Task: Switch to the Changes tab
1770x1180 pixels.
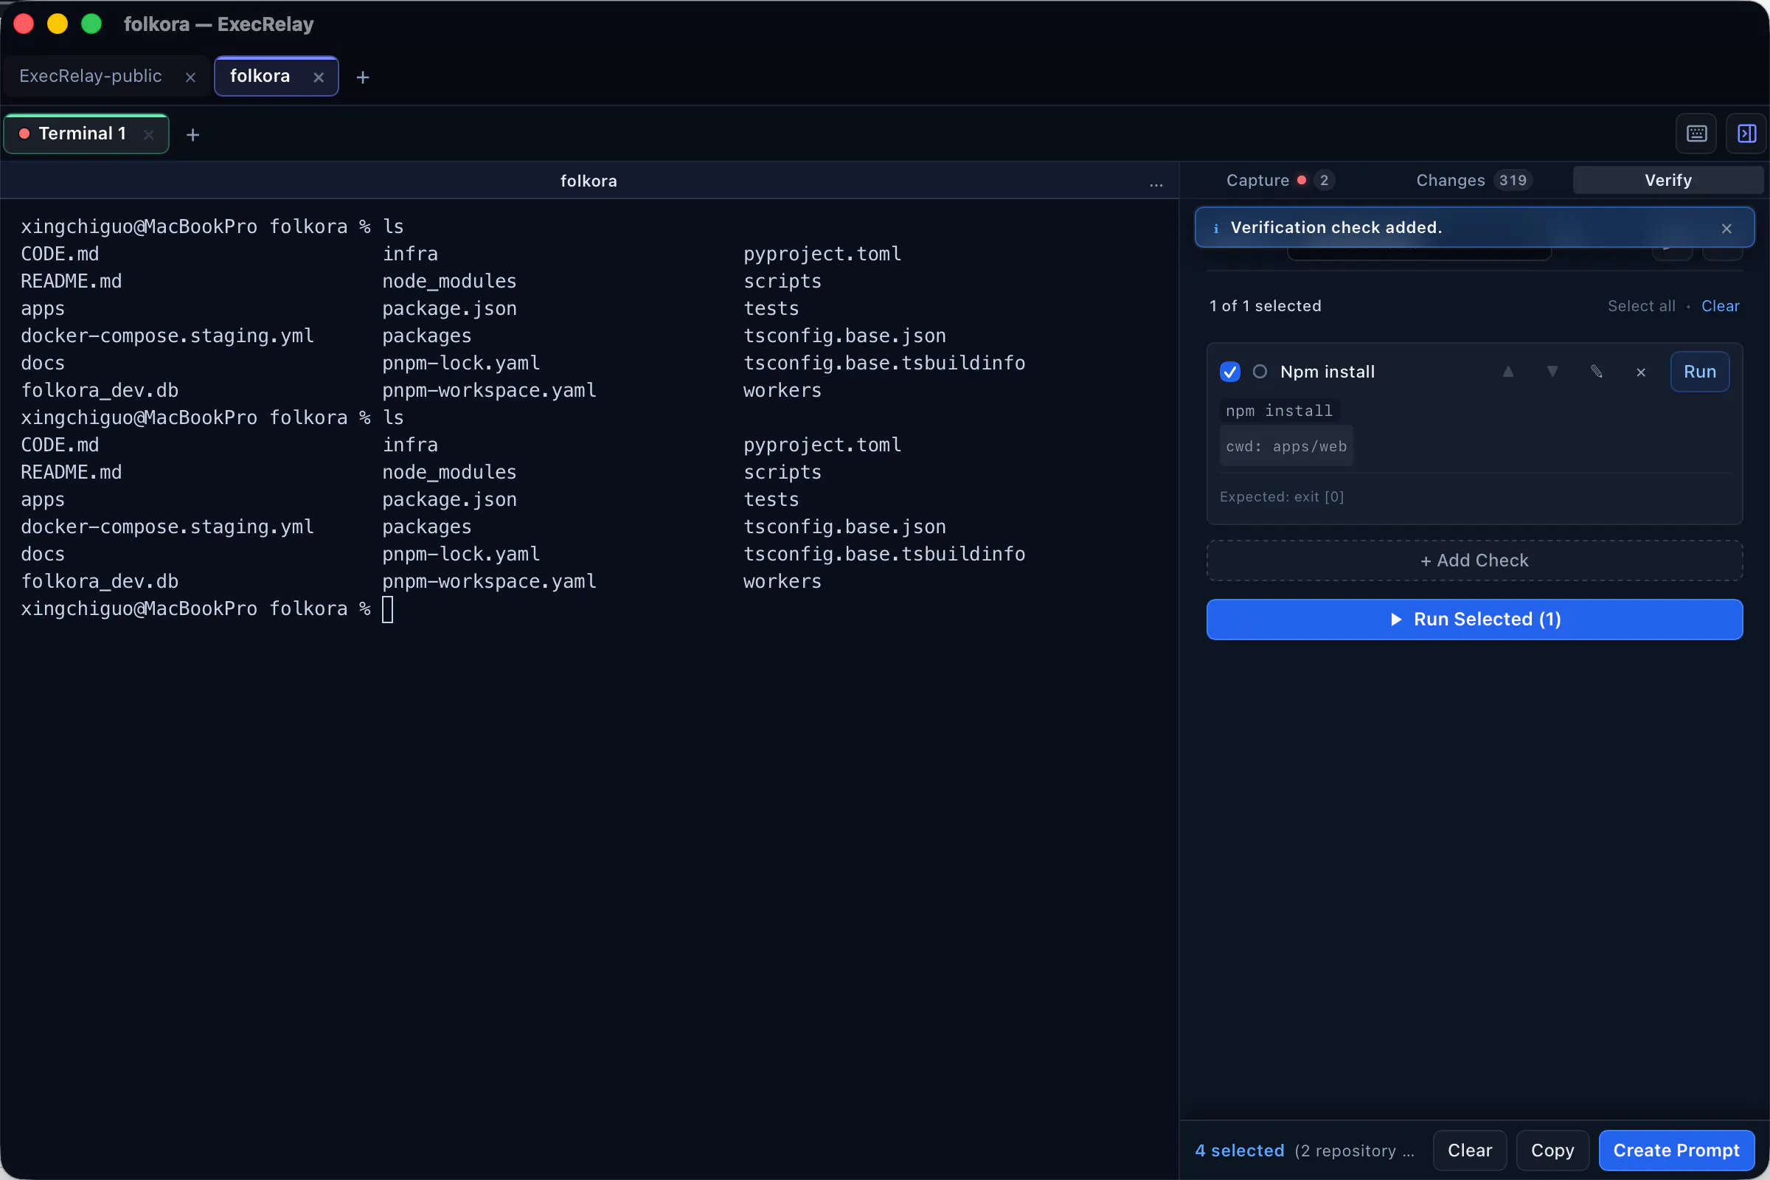Action: click(x=1473, y=181)
